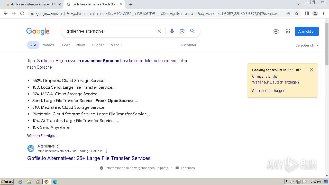Start voice search with microphone icon
Screen dimensions: 329x185
click(172, 31)
